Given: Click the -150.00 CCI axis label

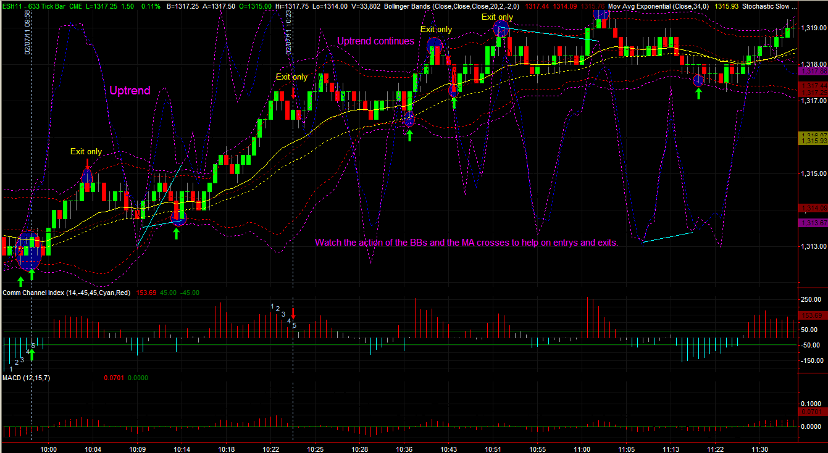Looking at the screenshot, I should [x=811, y=360].
